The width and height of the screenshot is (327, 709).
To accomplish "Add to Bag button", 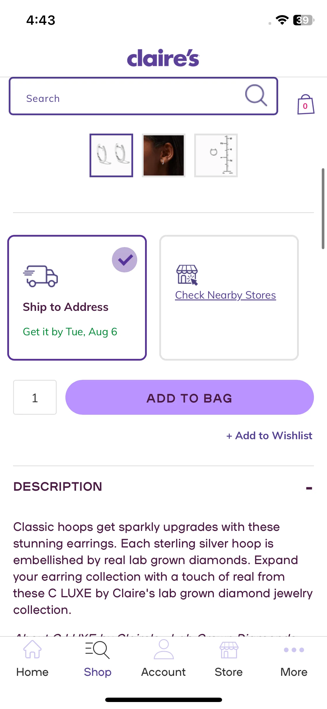I will [x=190, y=397].
